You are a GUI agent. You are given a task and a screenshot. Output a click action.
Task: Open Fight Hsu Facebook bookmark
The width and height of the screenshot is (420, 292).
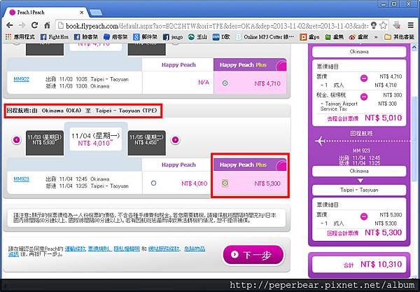click(x=55, y=37)
